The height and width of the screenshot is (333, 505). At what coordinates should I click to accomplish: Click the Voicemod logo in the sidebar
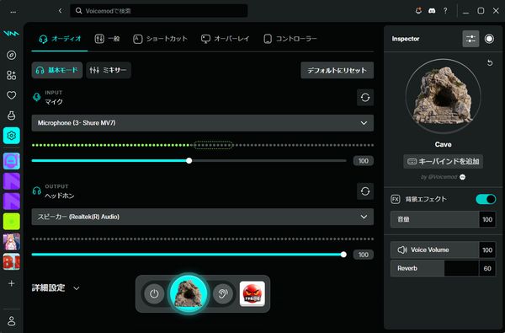[11, 34]
